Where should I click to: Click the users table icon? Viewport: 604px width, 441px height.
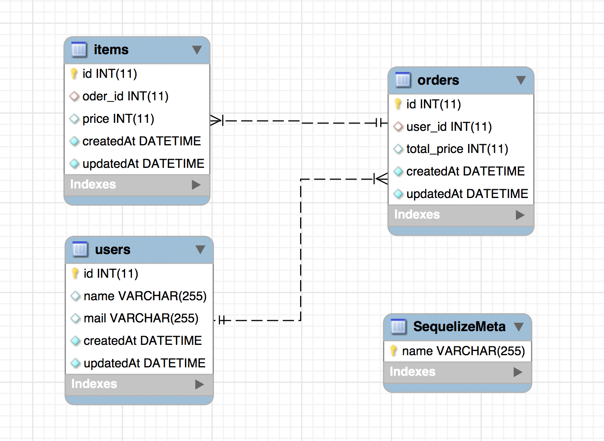(80, 249)
